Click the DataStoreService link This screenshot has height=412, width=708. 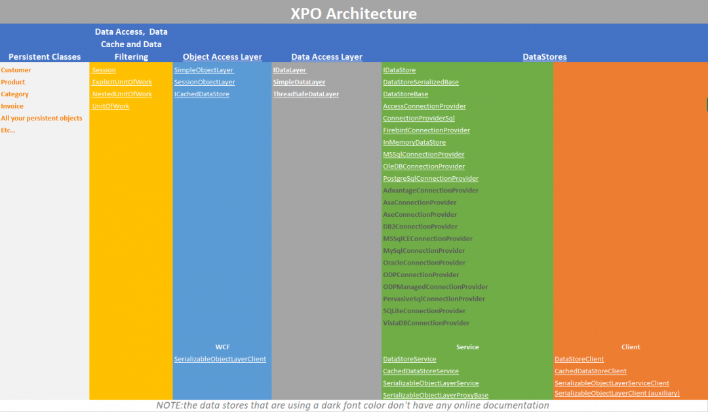tap(410, 358)
